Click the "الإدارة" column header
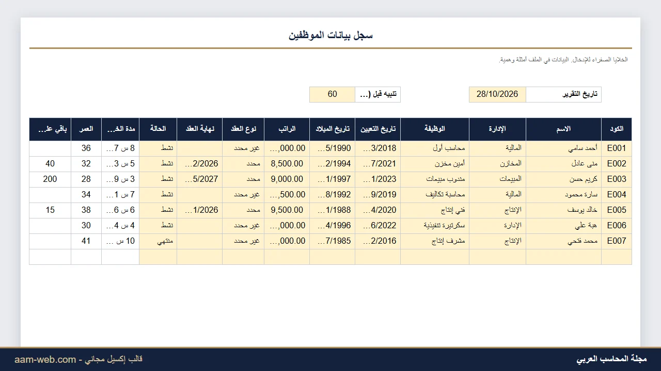 (x=497, y=129)
